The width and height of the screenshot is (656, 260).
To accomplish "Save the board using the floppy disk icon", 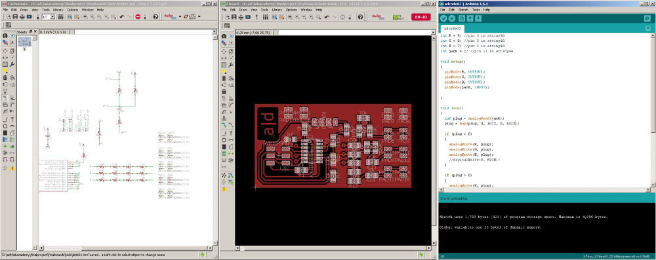I will pyautogui.click(x=234, y=17).
